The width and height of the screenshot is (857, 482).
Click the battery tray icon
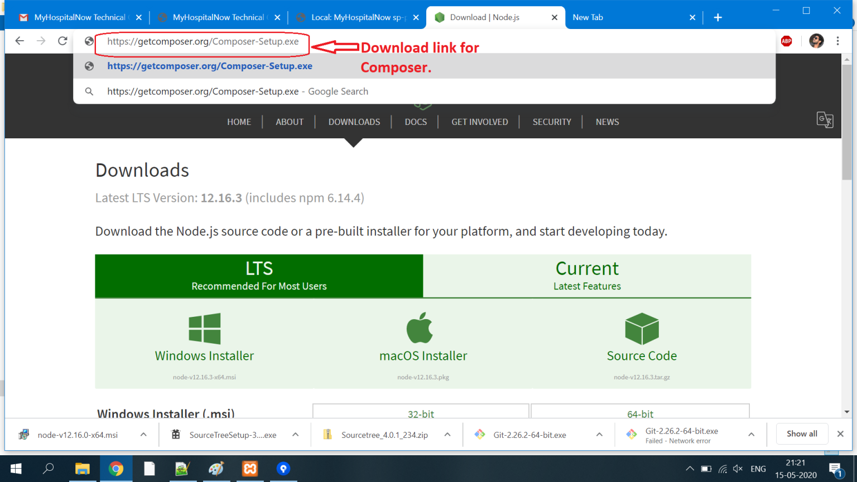(x=706, y=469)
